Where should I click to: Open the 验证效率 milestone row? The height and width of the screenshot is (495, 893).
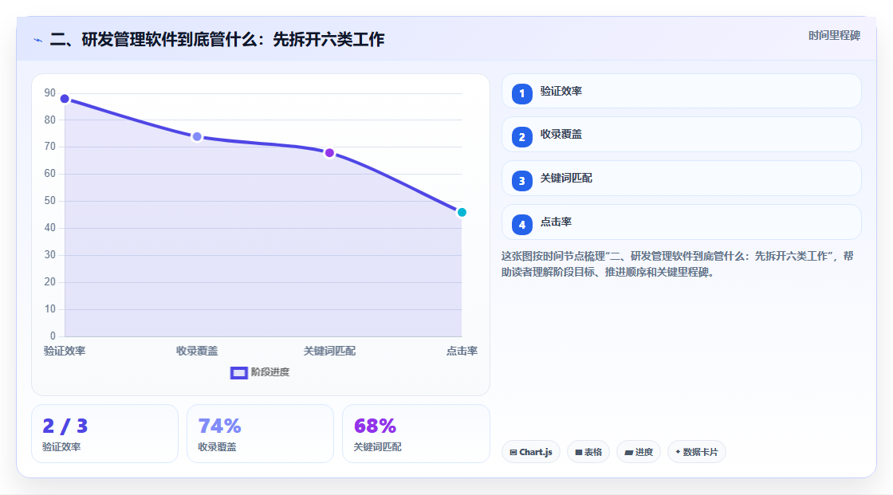click(x=681, y=91)
